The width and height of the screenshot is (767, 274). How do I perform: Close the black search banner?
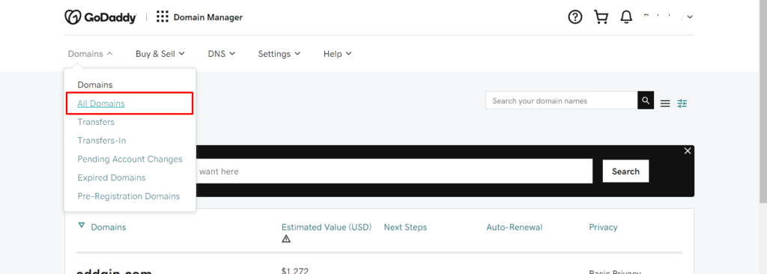pyautogui.click(x=688, y=150)
